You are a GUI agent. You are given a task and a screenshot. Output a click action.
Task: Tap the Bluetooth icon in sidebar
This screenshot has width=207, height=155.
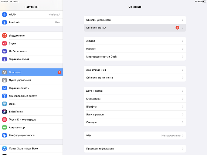coord(4,22)
